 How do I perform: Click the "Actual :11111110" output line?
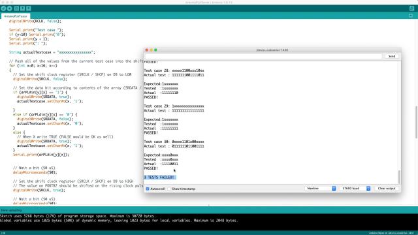point(161,93)
